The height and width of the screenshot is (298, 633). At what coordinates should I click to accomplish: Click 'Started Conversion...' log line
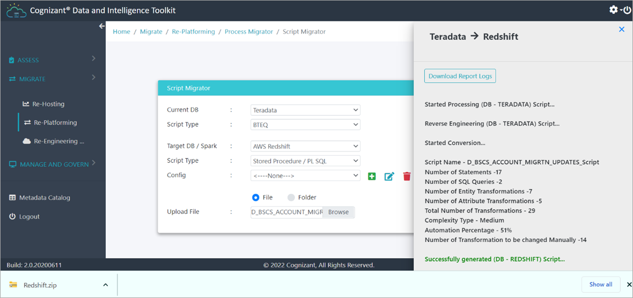click(455, 142)
